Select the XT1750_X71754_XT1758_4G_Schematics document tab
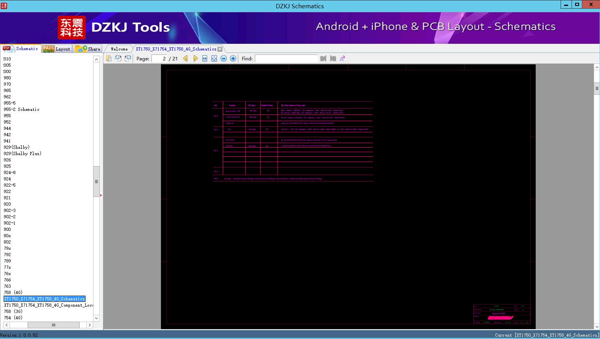This screenshot has width=600, height=339. [x=176, y=49]
